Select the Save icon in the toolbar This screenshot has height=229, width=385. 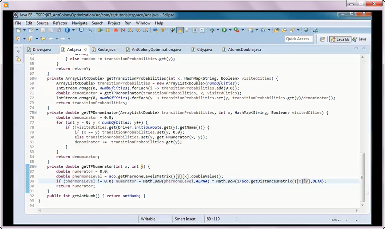43,31
